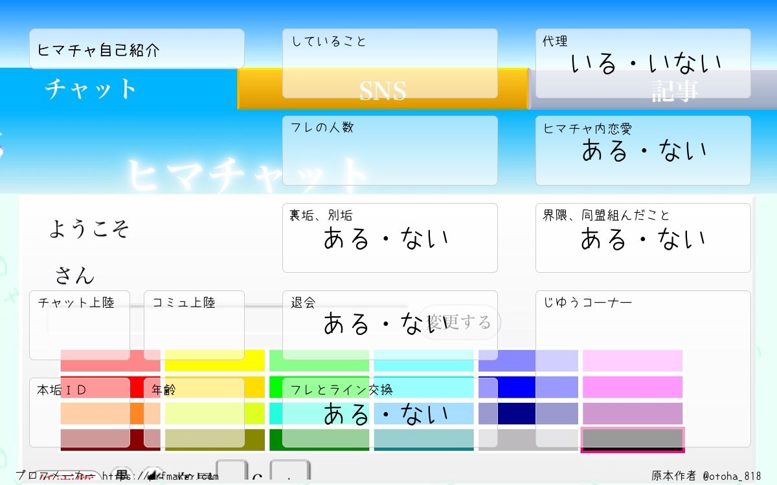This screenshot has width=777, height=485.
Task: Click the ようこそ welcome text
Action: coord(89,229)
